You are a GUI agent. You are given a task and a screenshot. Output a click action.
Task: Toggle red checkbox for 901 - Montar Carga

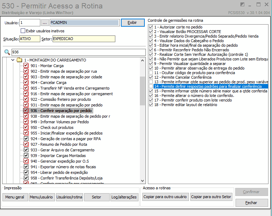[26, 66]
